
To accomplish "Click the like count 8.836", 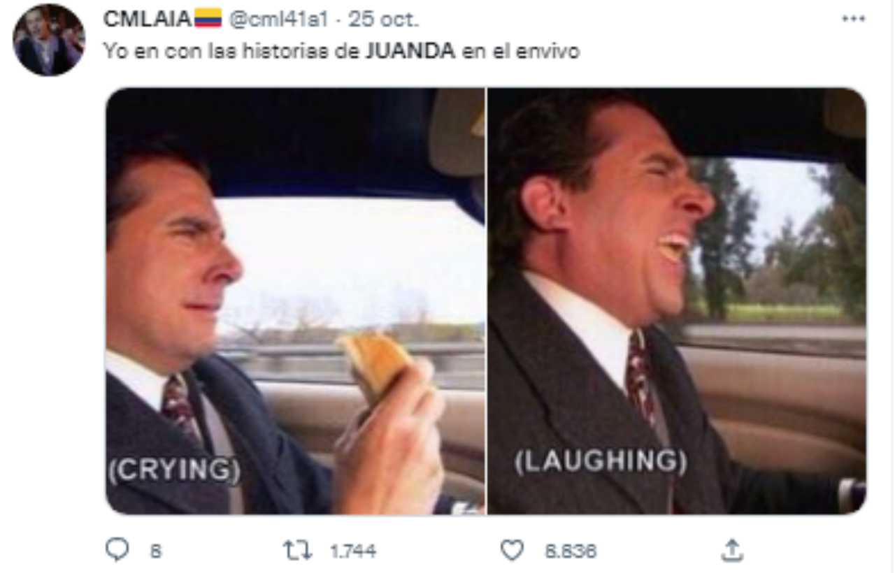I will [571, 551].
